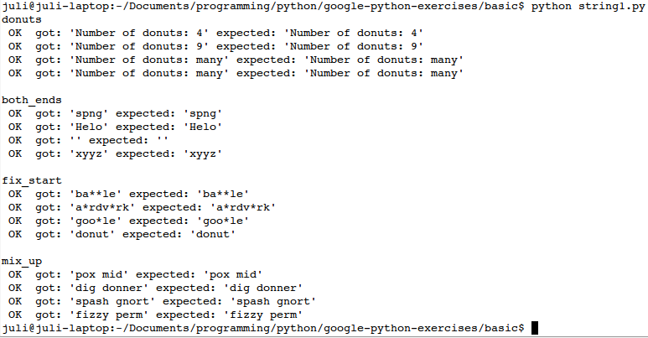Click the 'python string1.py' command text

[588, 6]
